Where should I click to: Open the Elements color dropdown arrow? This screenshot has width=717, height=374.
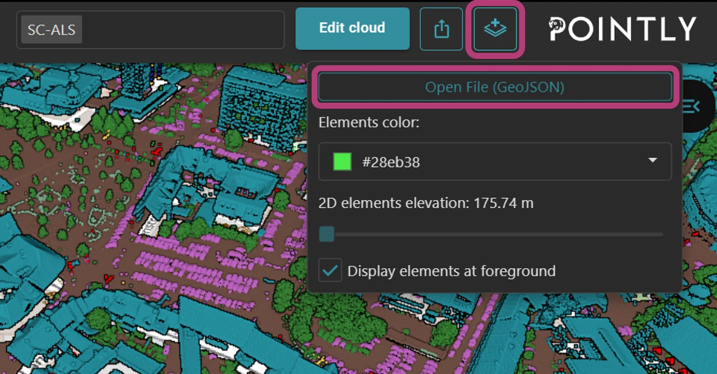(x=652, y=161)
